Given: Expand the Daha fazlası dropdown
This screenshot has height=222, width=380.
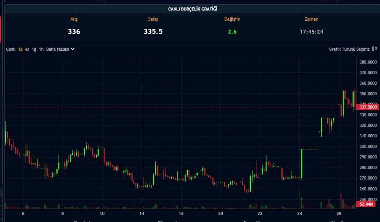Looking at the screenshot, I should [60, 49].
